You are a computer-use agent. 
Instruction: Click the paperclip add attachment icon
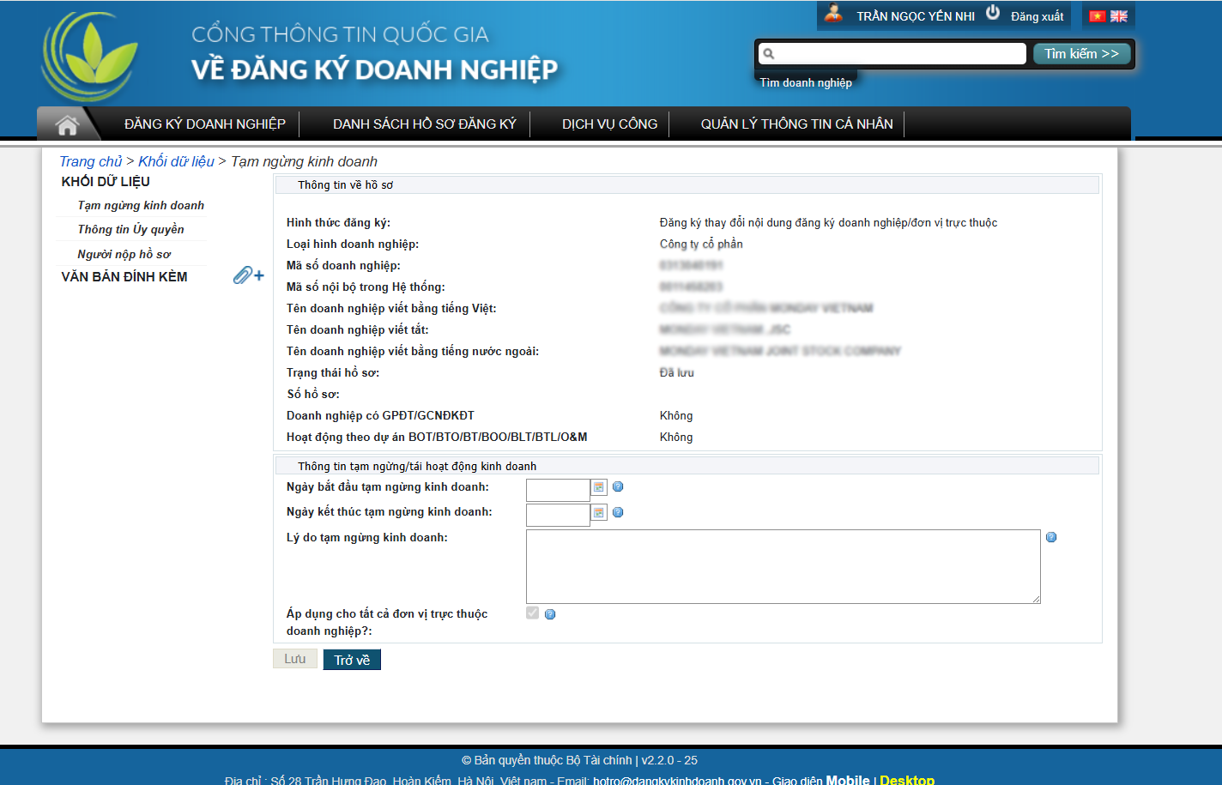click(248, 275)
